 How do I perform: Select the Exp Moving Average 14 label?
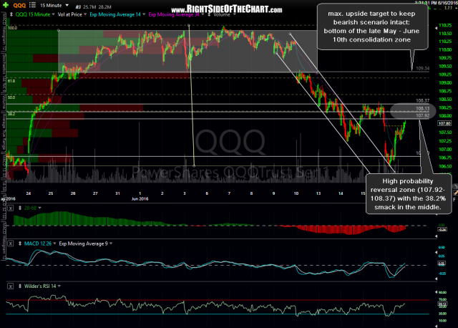point(115,14)
